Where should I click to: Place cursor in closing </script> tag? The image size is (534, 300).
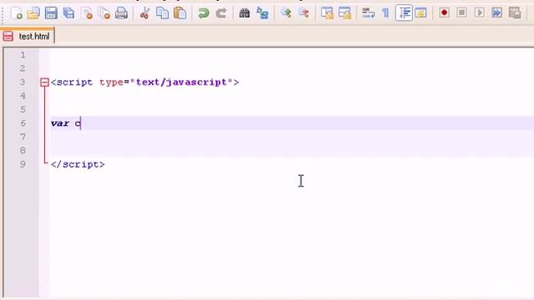(x=78, y=164)
